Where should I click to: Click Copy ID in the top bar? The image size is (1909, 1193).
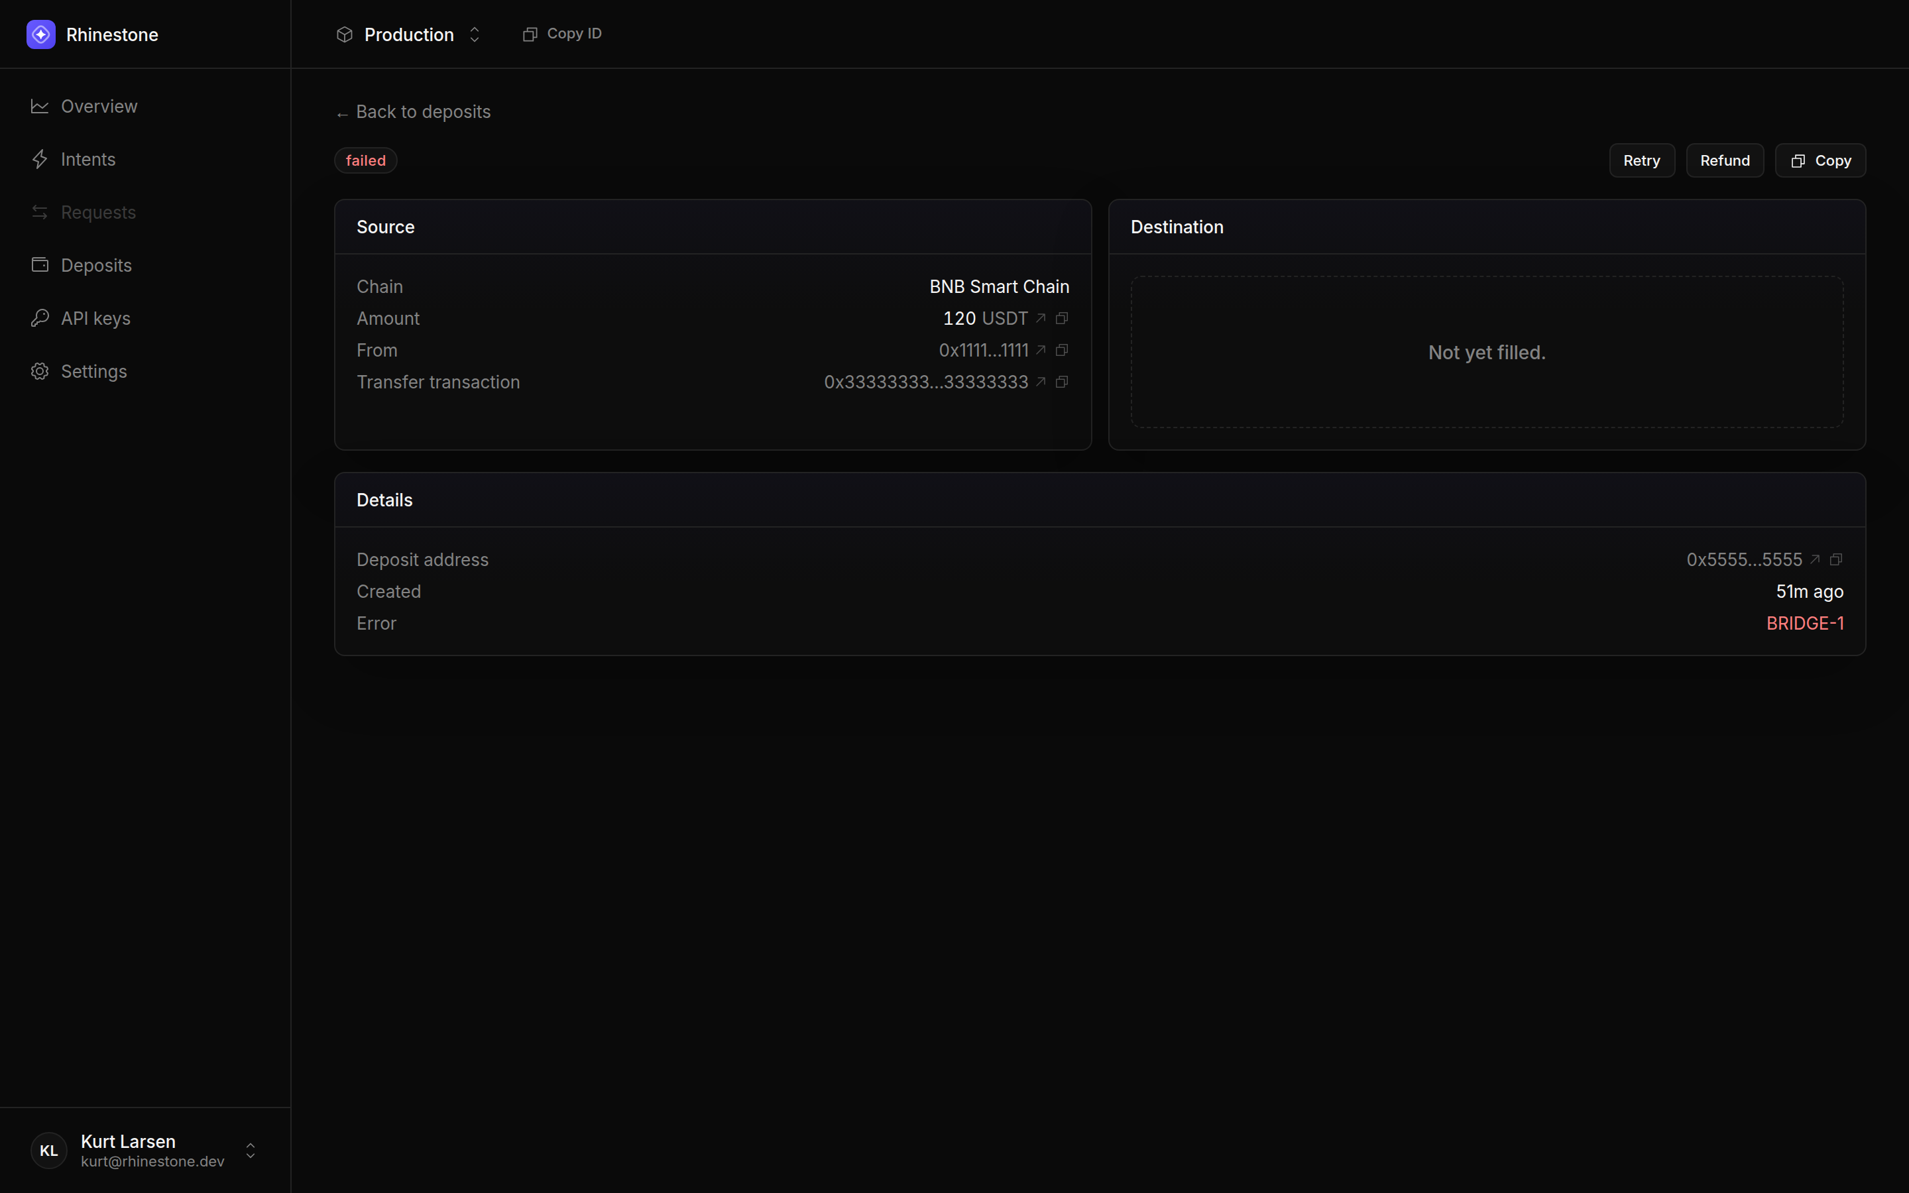pos(561,34)
